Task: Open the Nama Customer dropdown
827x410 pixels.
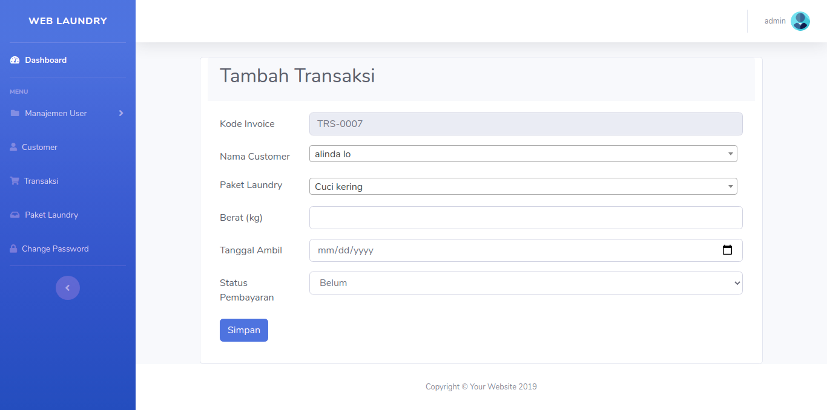Action: click(523, 154)
